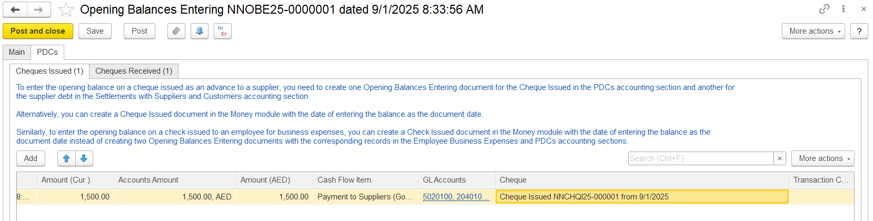Click the Search (Ctrl+F) input field
This screenshot has width=873, height=221.
pos(700,158)
